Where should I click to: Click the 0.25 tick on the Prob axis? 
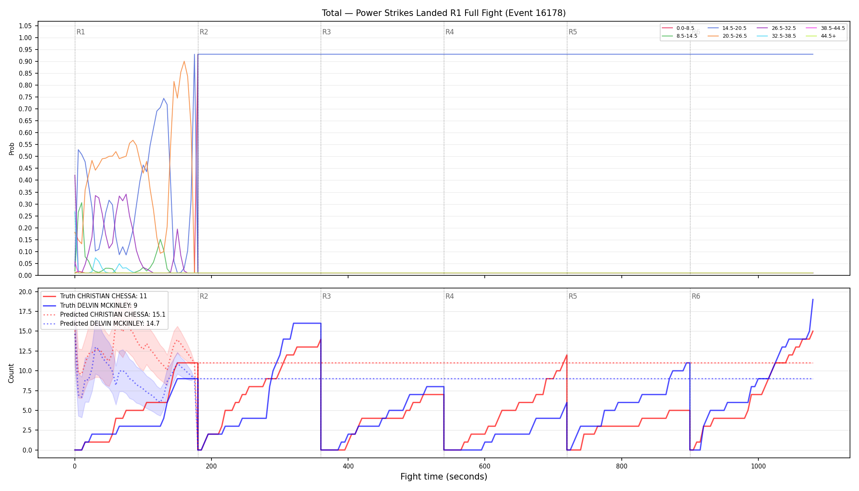click(25, 216)
